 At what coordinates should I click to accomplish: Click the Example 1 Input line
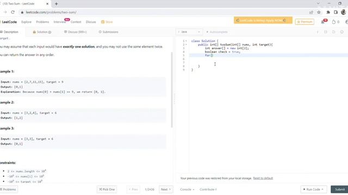[32, 82]
